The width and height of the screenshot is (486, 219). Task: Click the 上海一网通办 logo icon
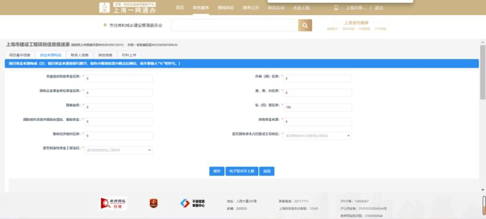(x=104, y=8)
